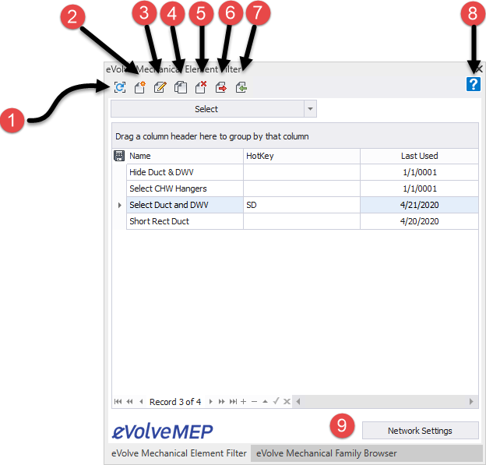The height and width of the screenshot is (465, 486).
Task: Sort by the Name column header
Action: point(185,156)
